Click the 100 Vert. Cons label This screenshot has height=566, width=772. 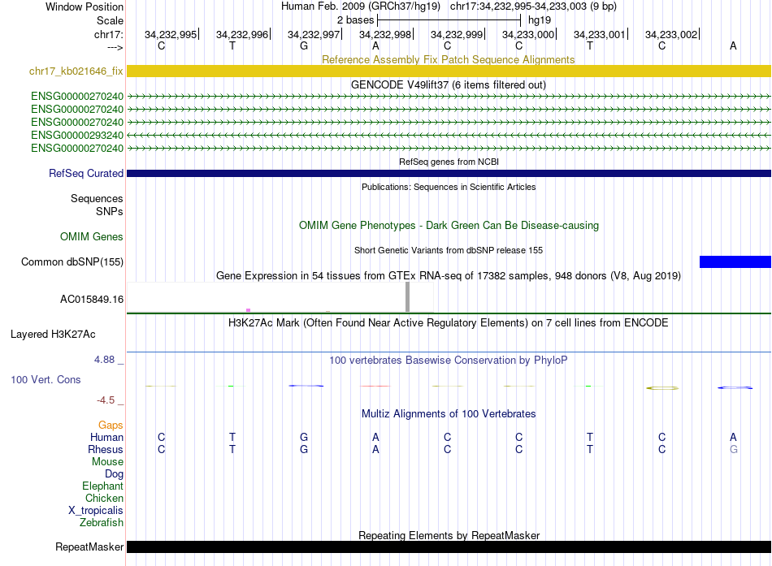click(x=46, y=379)
